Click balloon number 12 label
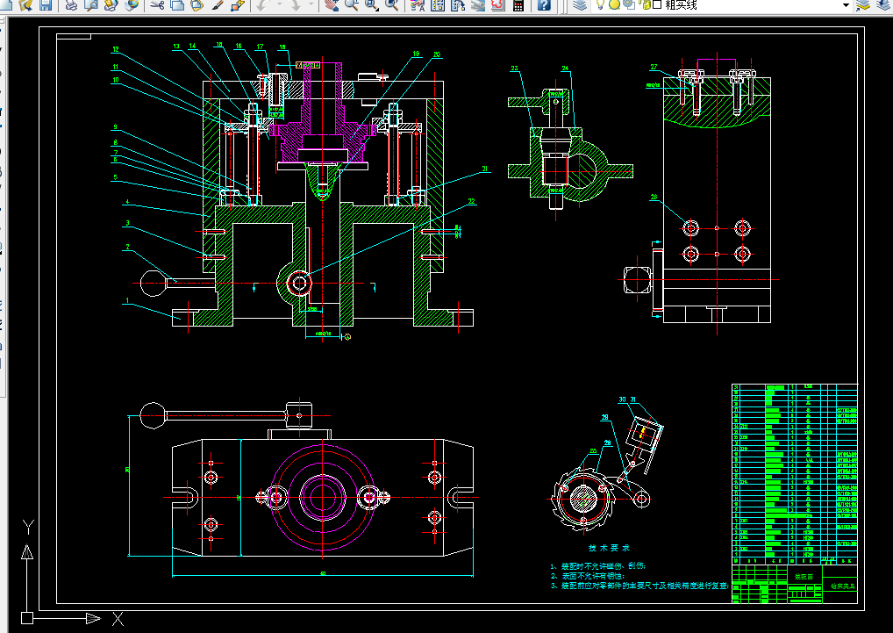 (x=116, y=49)
